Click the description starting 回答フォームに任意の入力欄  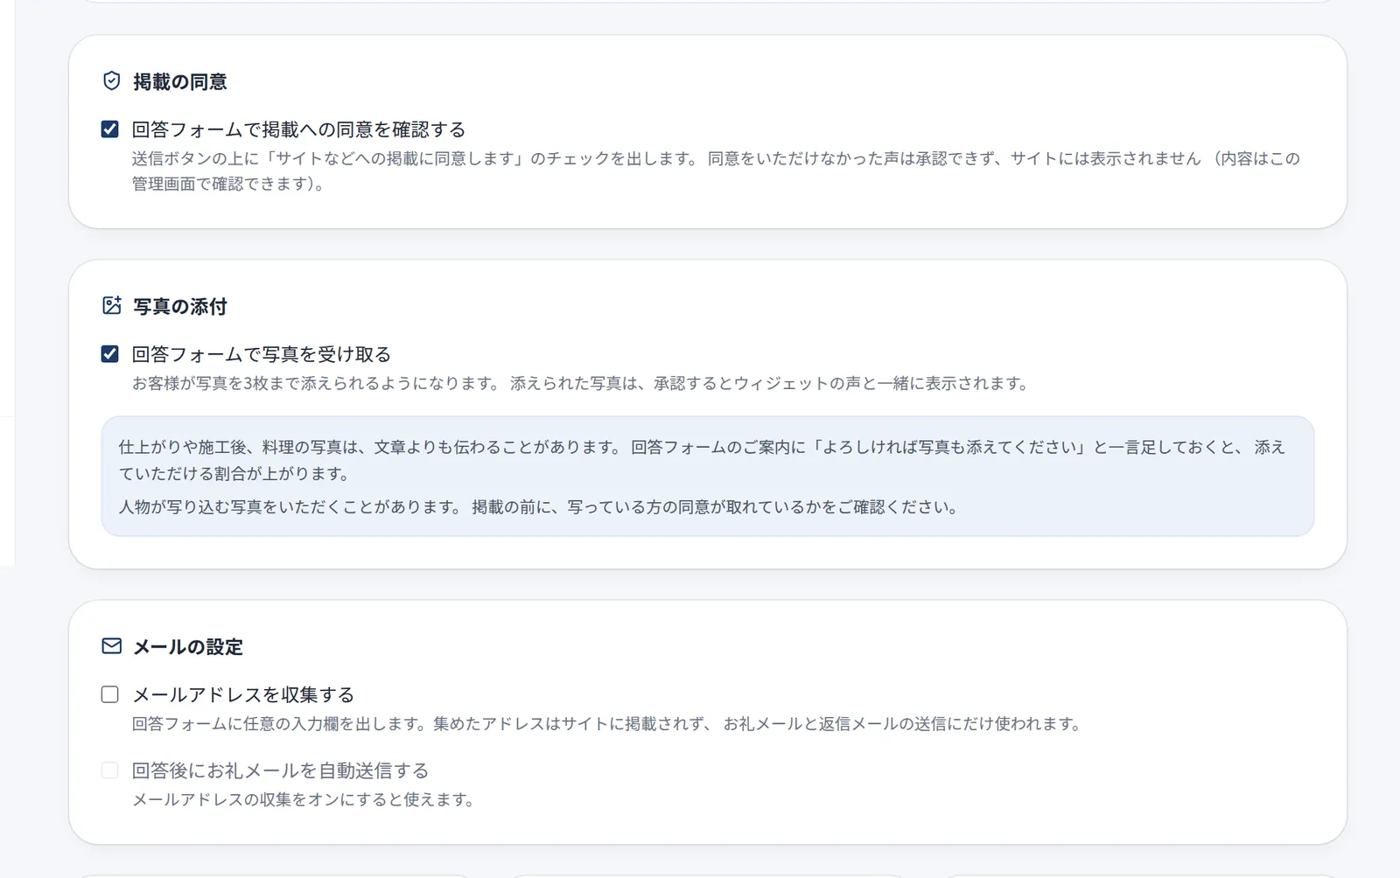(608, 724)
